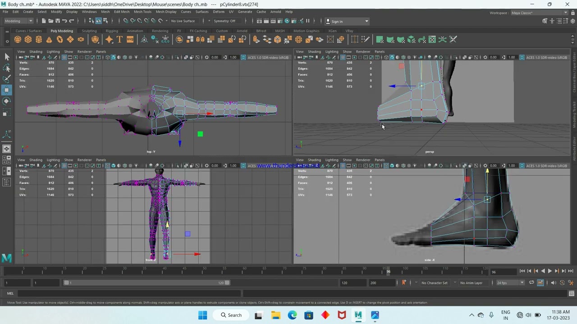577x324 pixels.
Task: Open Shading menu in the persp viewport
Action: pyautogui.click(x=314, y=52)
